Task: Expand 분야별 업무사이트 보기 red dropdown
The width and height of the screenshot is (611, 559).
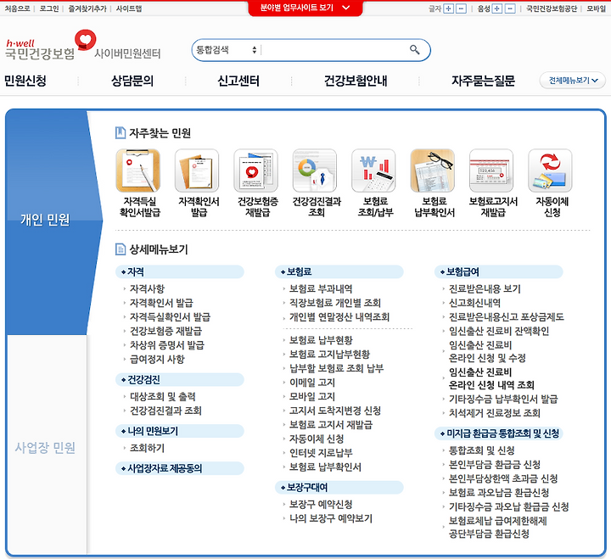Action: coord(305,8)
